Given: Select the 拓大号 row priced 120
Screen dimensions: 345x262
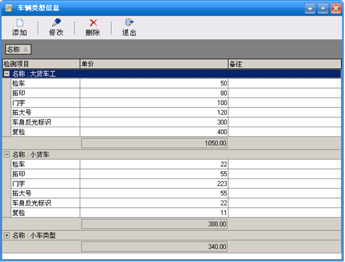Looking at the screenshot, I should [176, 112].
